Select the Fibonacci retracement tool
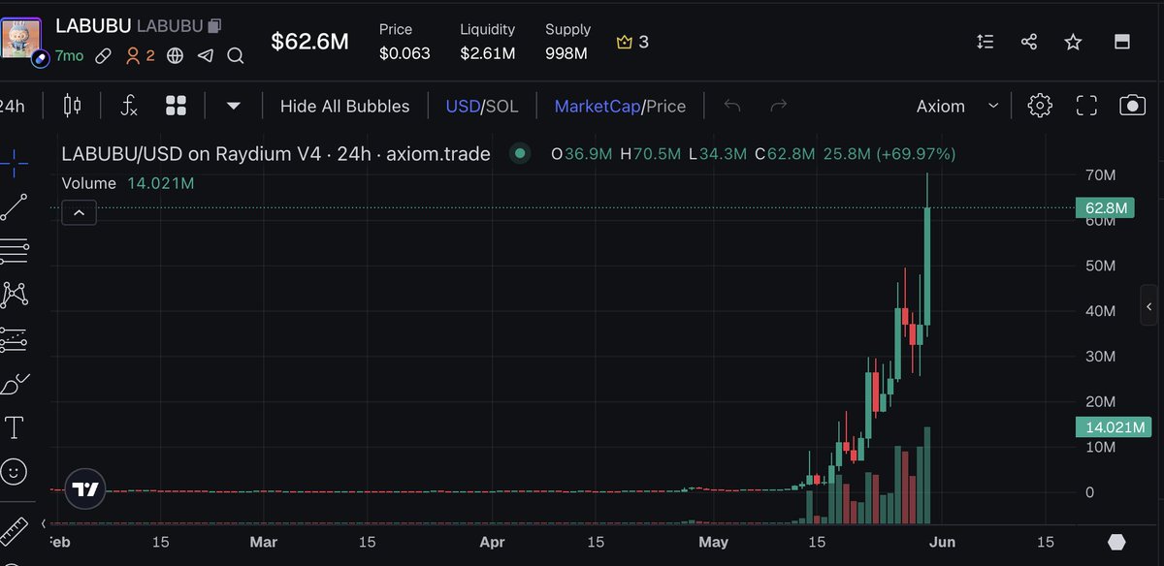The image size is (1164, 566). [14, 250]
